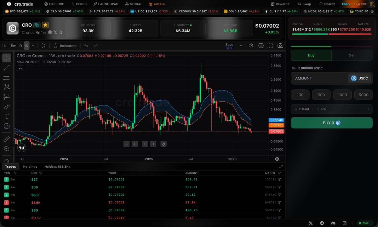The width and height of the screenshot is (378, 227).
Task: Open the Swap link
Action: [304, 4]
